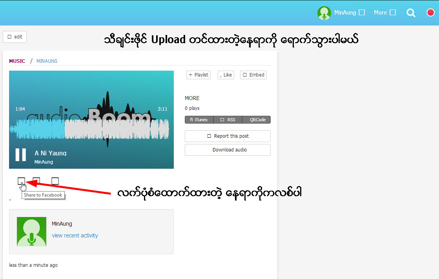View recent activity of MinAung
439x279 pixels.
pyautogui.click(x=75, y=235)
